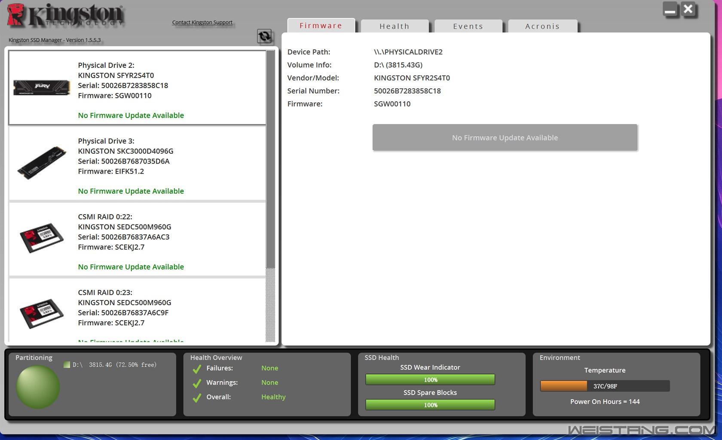Click Serial 50026B76837A6C9F text
The width and height of the screenshot is (722, 440).
click(x=123, y=313)
